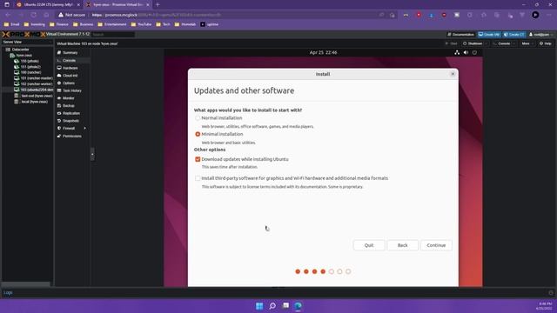Open the Task History list icon
Viewport: 557px width, 313px height.
59,90
